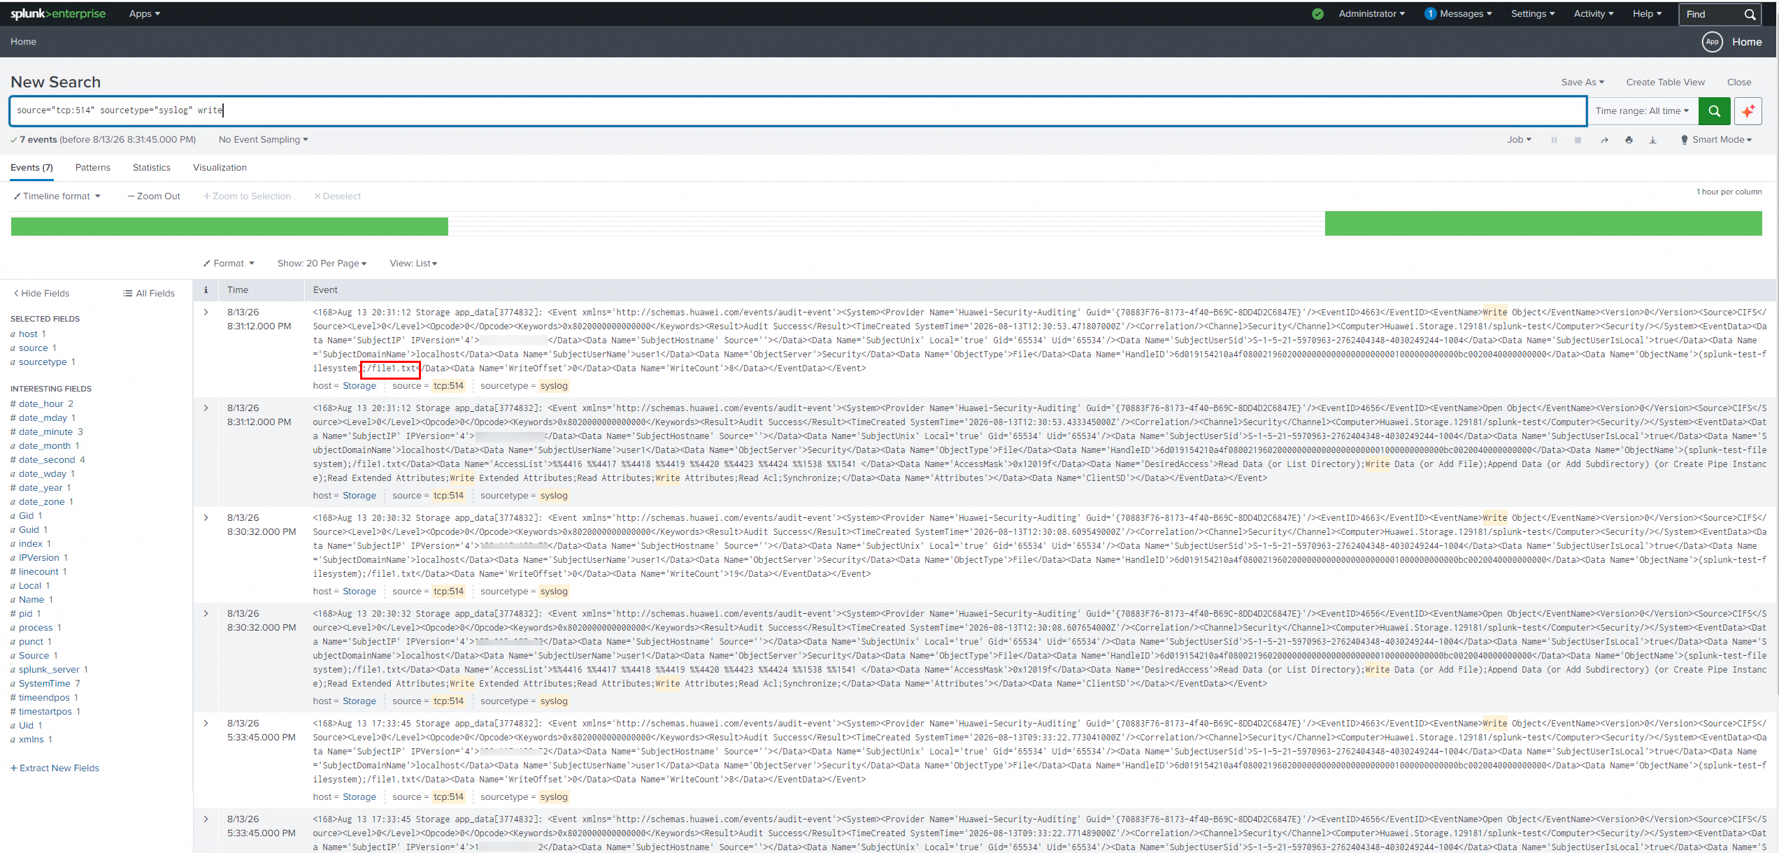Expand the 8:31:12 PM Write Object event
The height and width of the screenshot is (853, 1779).
tap(206, 313)
